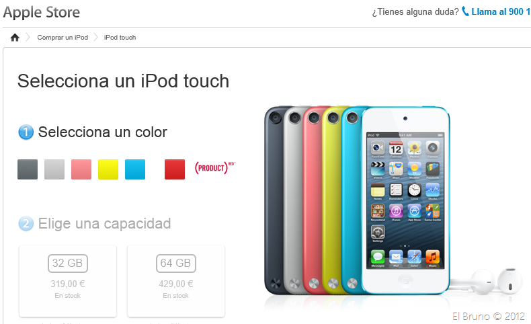This screenshot has width=531, height=324.
Task: Choose the red color swatch
Action: 175,169
